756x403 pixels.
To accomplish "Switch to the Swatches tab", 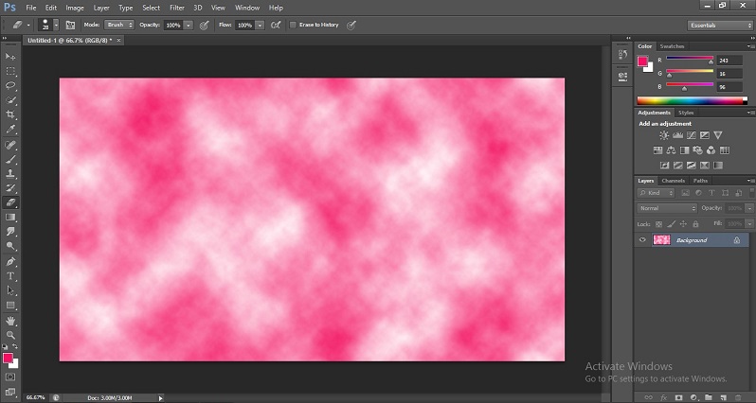I will pos(672,46).
